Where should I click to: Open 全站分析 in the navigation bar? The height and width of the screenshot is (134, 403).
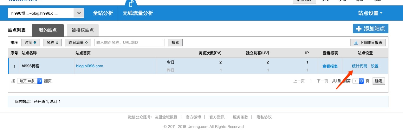tap(103, 13)
